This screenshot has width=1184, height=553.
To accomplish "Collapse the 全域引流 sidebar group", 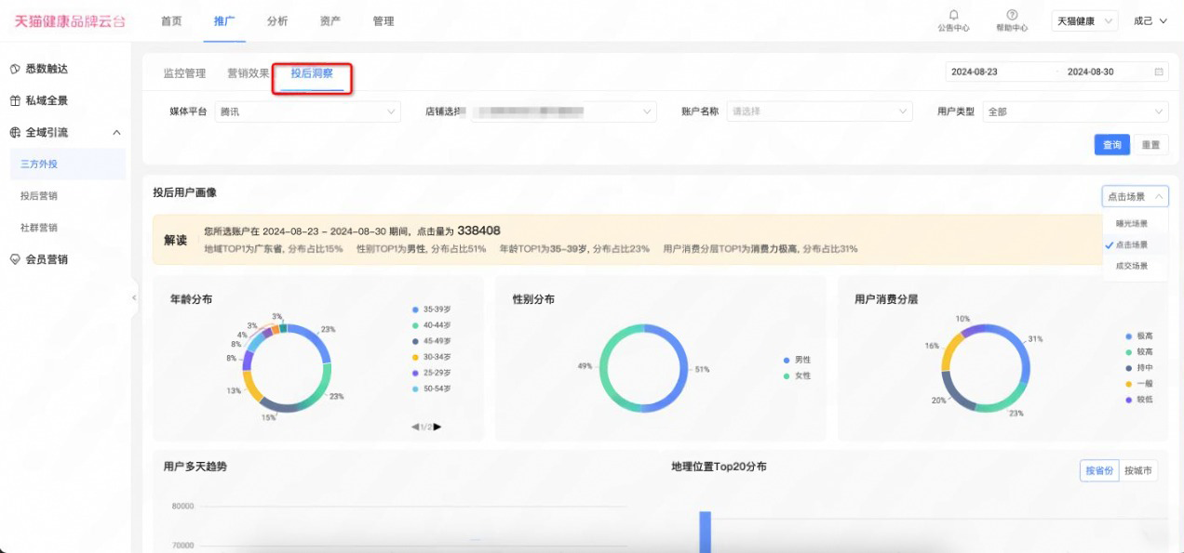I will point(116,133).
